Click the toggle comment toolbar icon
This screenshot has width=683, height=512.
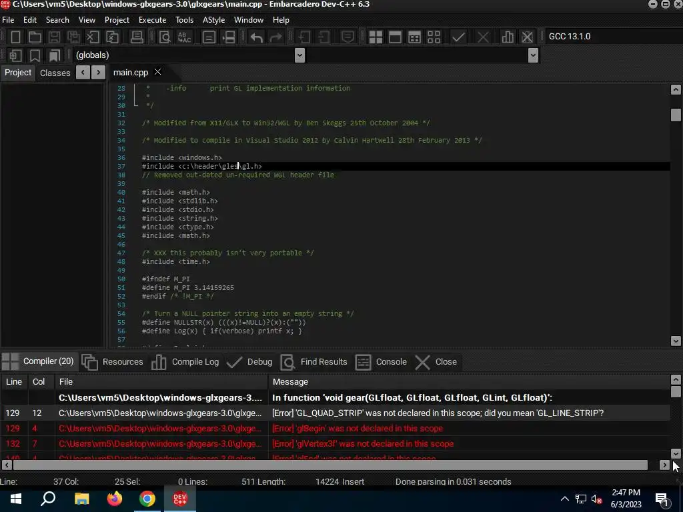pos(209,37)
